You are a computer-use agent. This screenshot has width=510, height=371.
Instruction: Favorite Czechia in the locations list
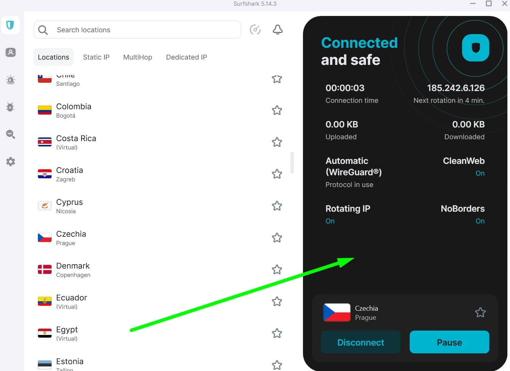click(277, 238)
